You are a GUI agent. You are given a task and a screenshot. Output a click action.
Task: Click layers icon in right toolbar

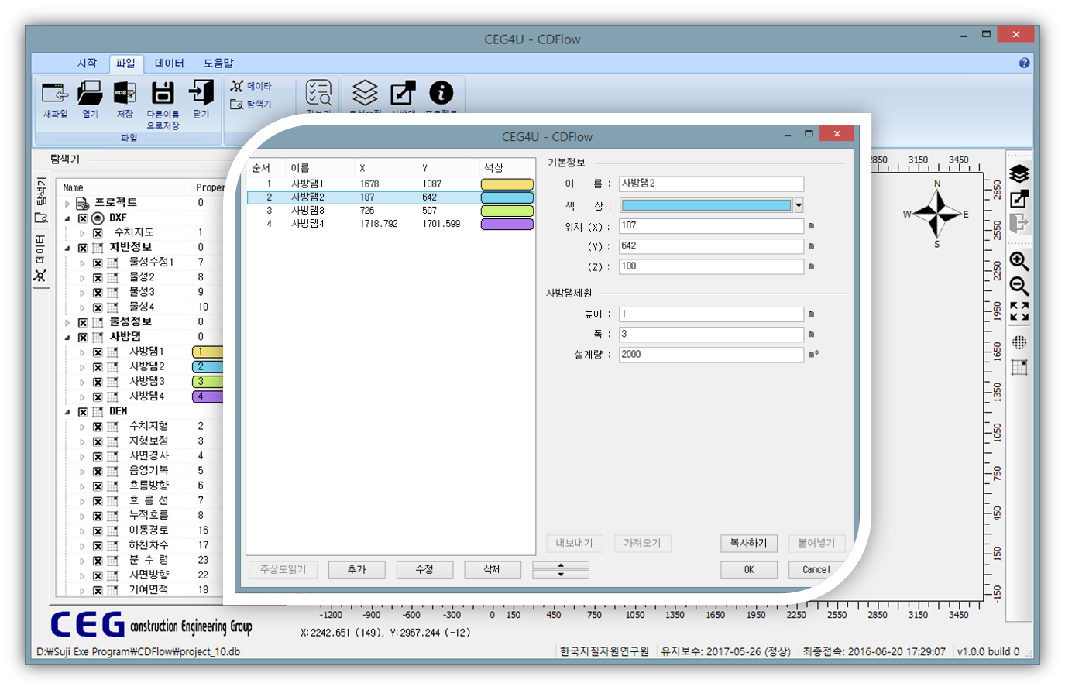1019,174
